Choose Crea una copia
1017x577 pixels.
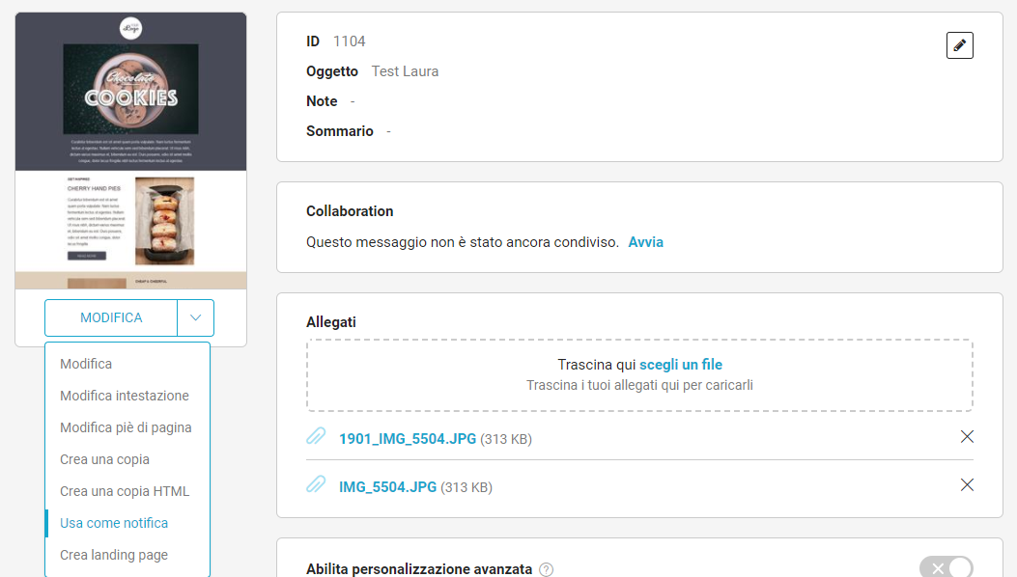tap(104, 459)
